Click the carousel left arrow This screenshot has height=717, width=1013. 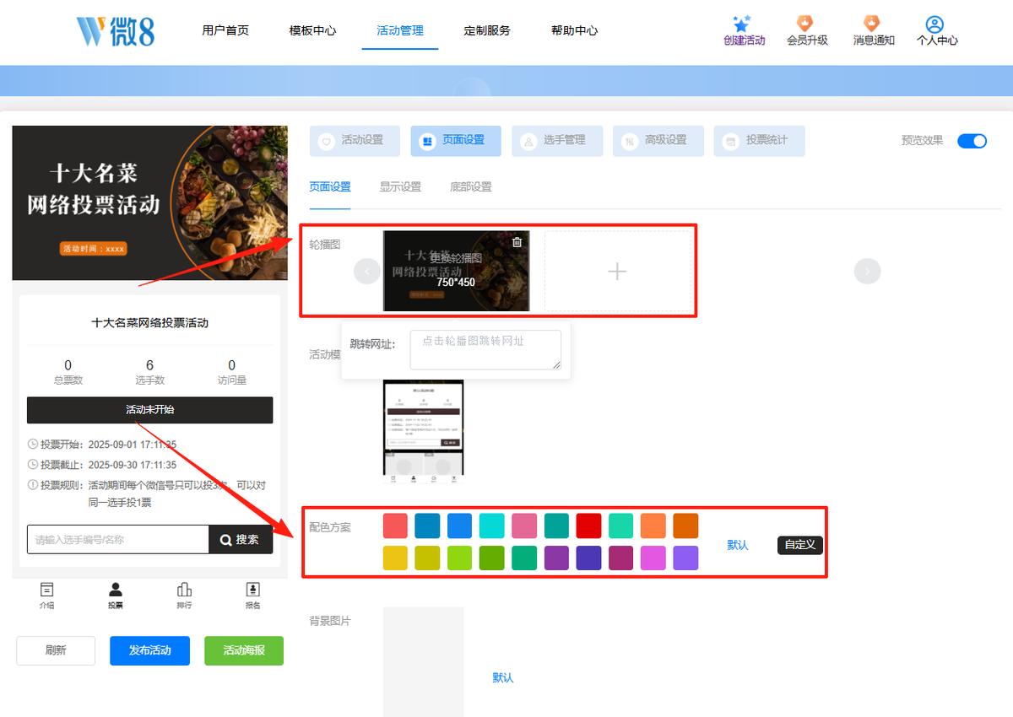367,271
